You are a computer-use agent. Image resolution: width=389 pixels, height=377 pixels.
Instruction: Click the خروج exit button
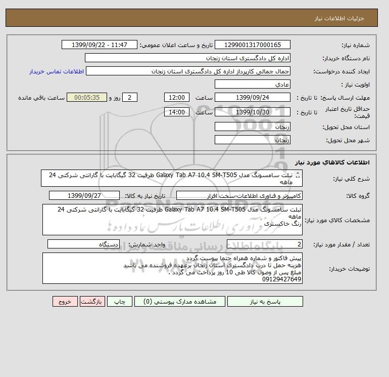[x=65, y=302]
